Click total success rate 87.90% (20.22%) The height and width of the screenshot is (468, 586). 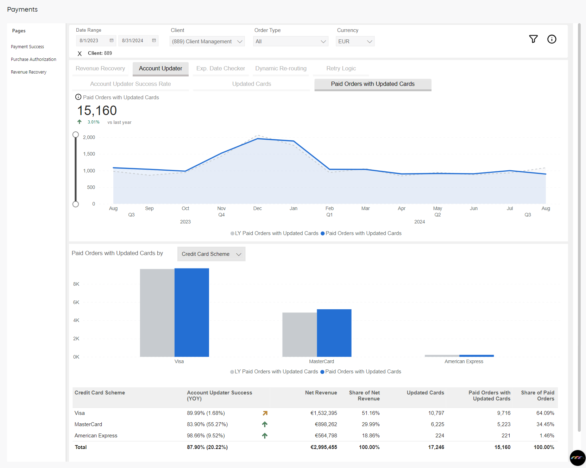(x=207, y=447)
